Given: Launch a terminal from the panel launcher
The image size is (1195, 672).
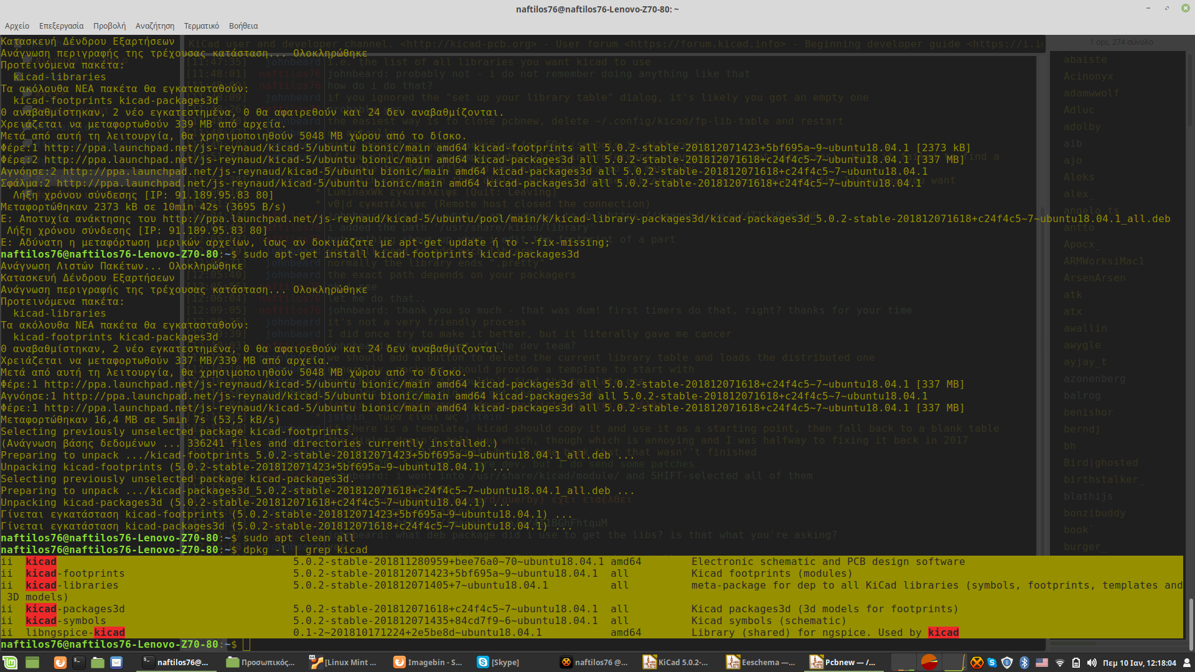Looking at the screenshot, I should click(78, 663).
